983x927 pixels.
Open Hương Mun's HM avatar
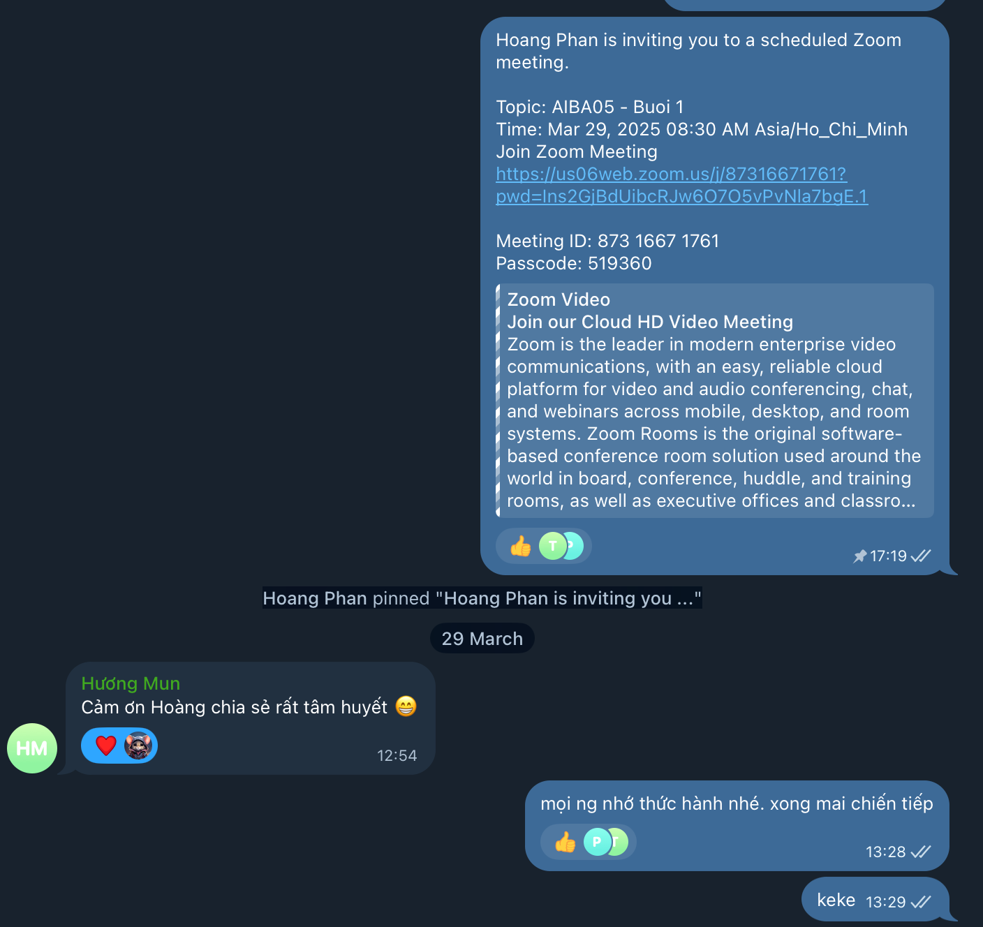click(32, 748)
